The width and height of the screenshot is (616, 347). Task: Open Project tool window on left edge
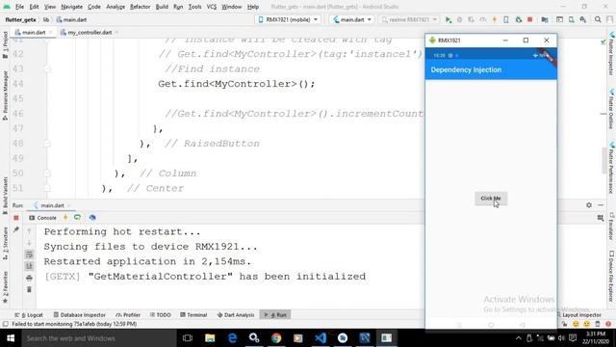[x=5, y=44]
